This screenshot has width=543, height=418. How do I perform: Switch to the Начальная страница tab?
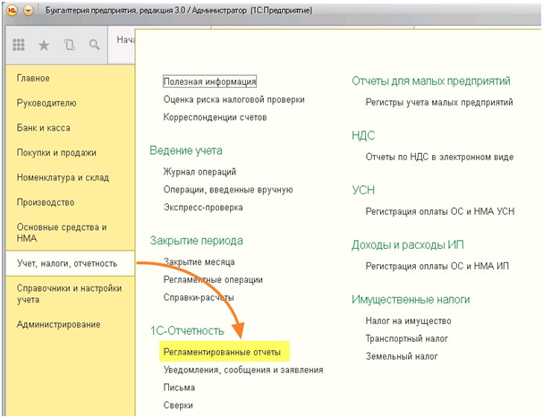click(122, 45)
